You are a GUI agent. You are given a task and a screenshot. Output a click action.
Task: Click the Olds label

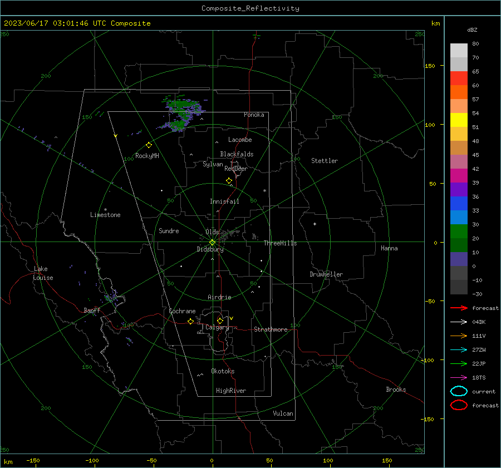(212, 232)
